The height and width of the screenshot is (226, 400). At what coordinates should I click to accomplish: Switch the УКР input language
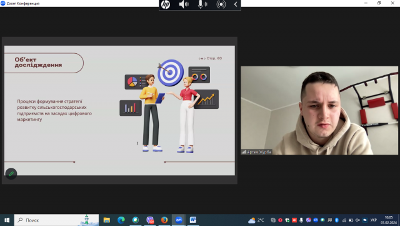tap(374, 220)
